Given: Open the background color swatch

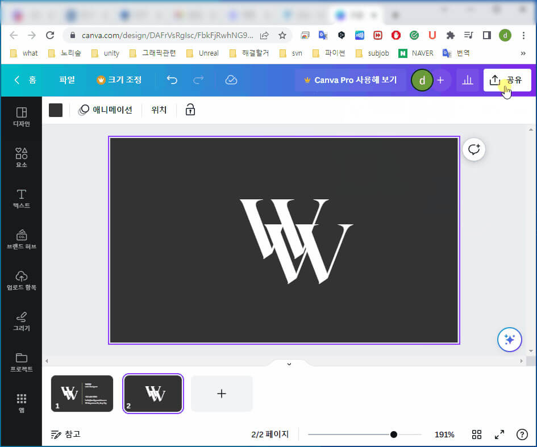Looking at the screenshot, I should tap(56, 110).
